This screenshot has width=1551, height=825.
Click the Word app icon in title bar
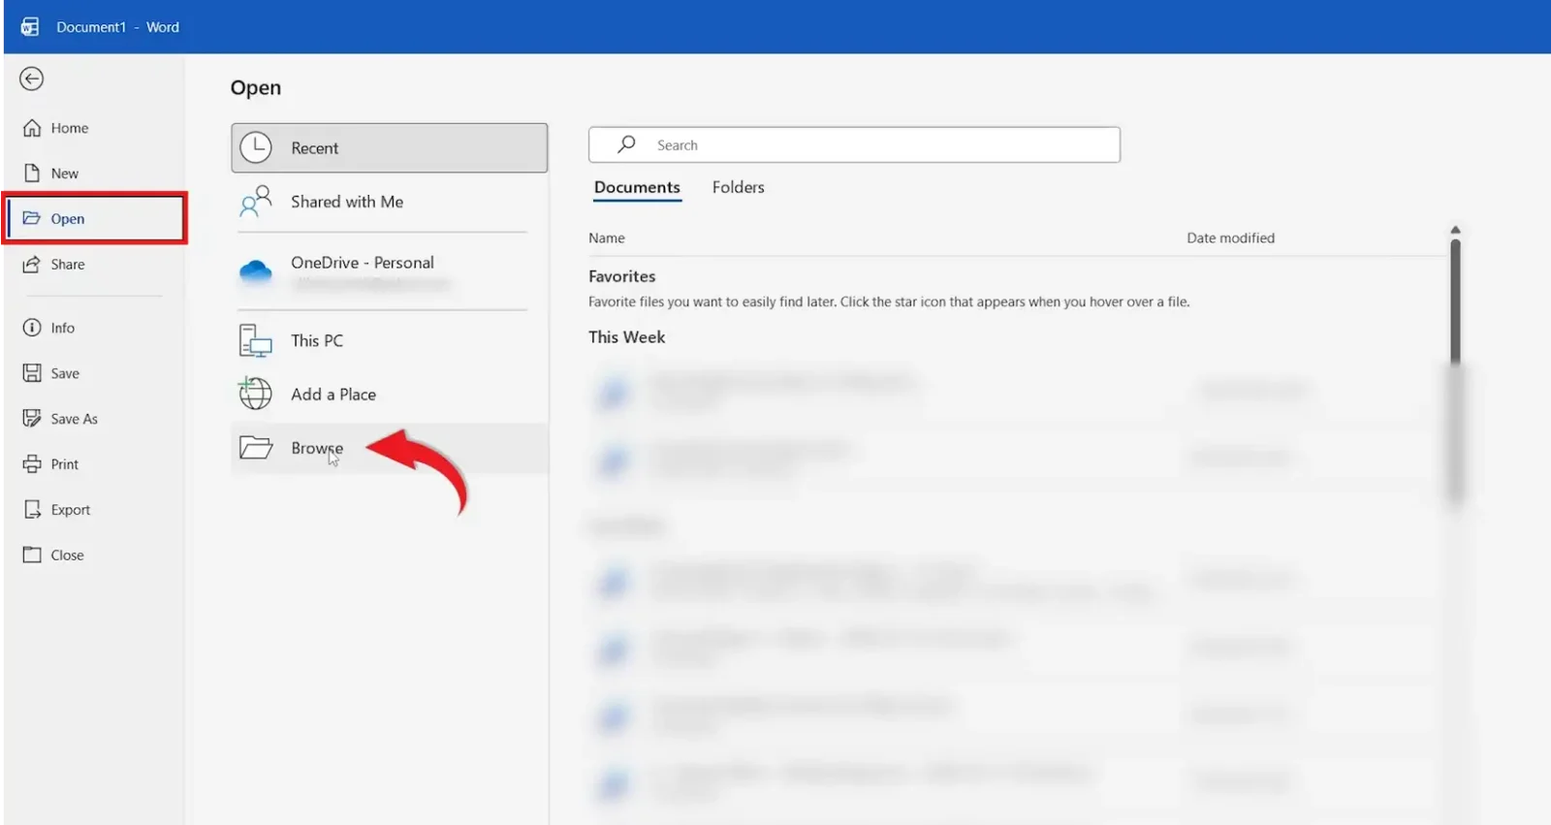click(x=30, y=26)
